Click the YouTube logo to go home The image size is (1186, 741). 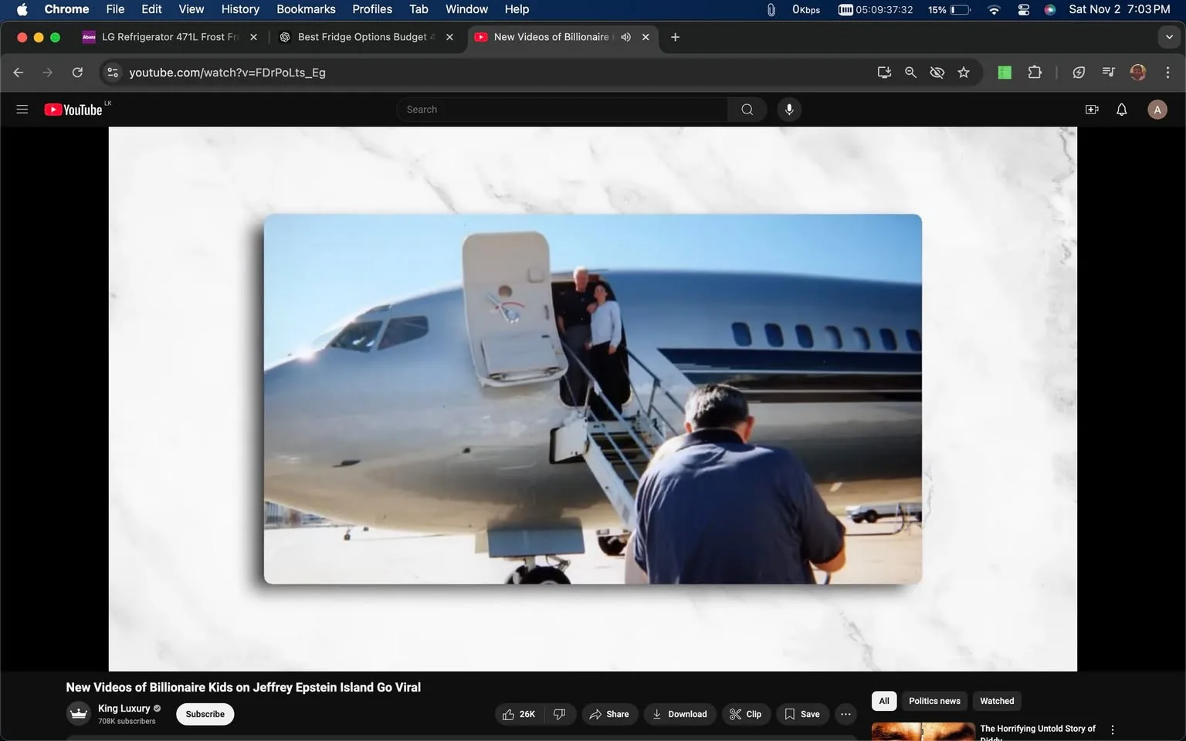(75, 109)
